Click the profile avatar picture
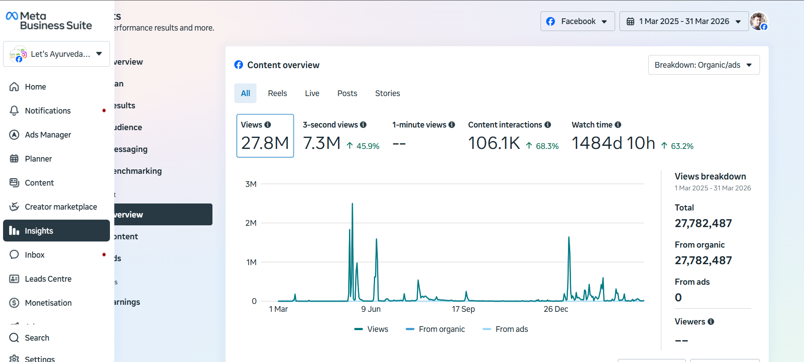The width and height of the screenshot is (804, 362). [759, 21]
